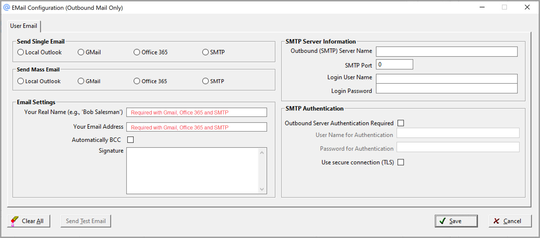Image resolution: width=540 pixels, height=238 pixels.
Task: Check Outbound Server Authentication Required
Action: (x=401, y=123)
